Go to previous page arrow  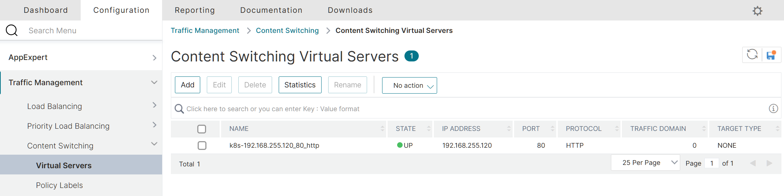click(753, 163)
